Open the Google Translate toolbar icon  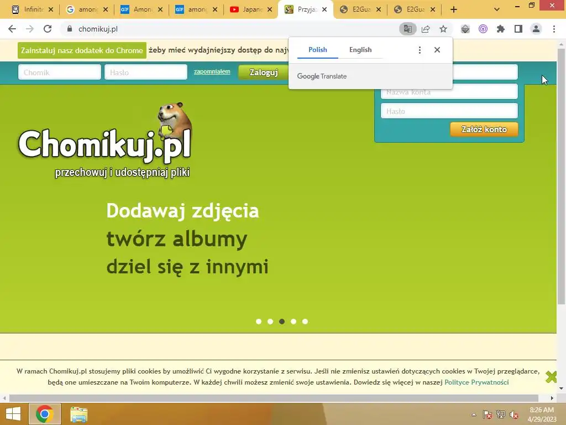(x=408, y=29)
